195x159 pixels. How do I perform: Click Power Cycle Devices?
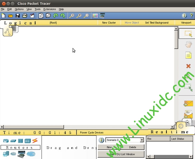click(92, 132)
